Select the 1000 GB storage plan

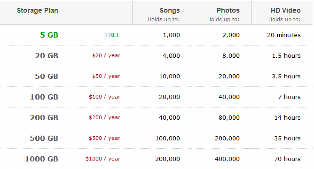tap(42, 159)
